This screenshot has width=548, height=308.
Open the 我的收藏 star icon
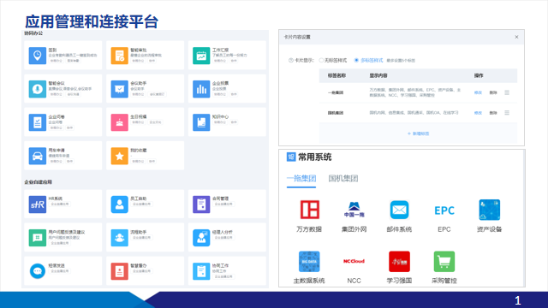pyautogui.click(x=120, y=156)
